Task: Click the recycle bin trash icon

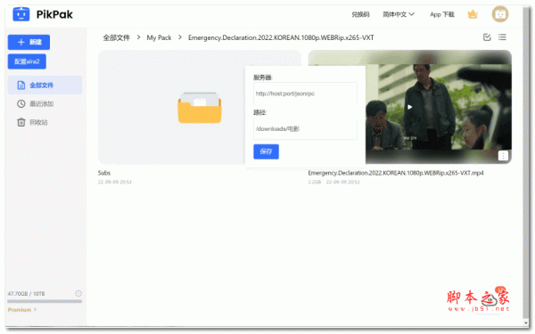Action: [x=21, y=122]
